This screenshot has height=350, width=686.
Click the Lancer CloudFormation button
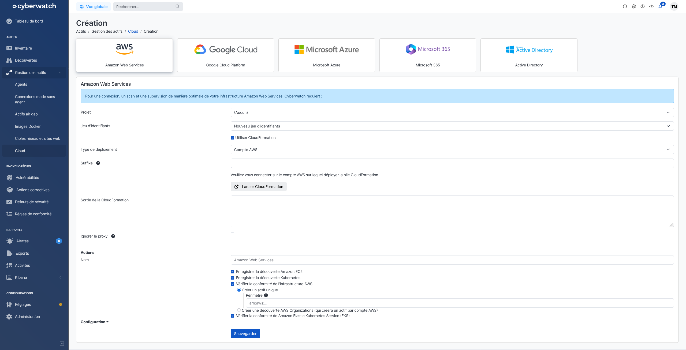pos(259,187)
